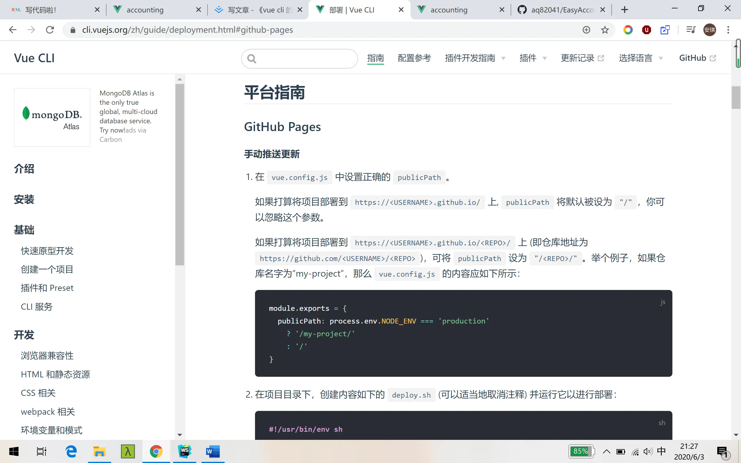The height and width of the screenshot is (463, 741).
Task: Open the media control playlist icon
Action: [690, 30]
